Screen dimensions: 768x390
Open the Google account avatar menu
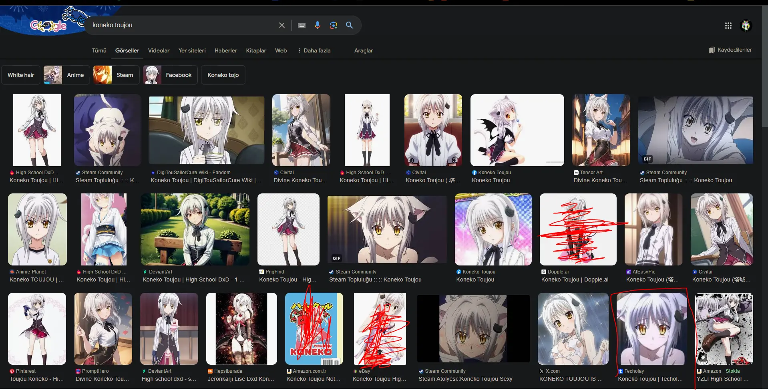pos(746,26)
